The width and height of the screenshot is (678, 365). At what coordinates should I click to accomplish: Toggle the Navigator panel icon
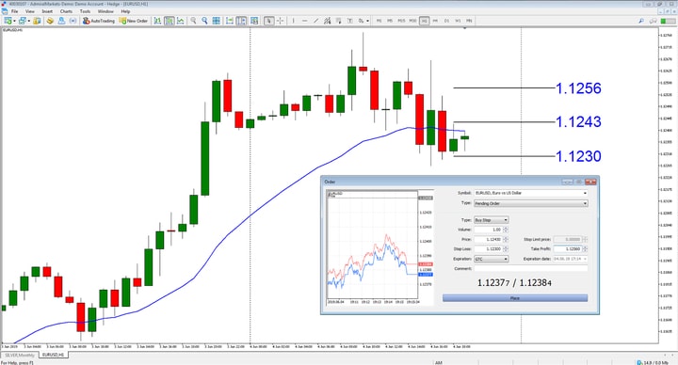point(61,21)
